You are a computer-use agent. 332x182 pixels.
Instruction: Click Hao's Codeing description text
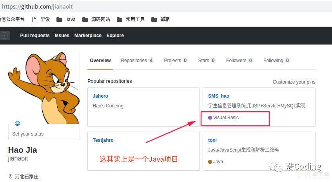pos(108,106)
